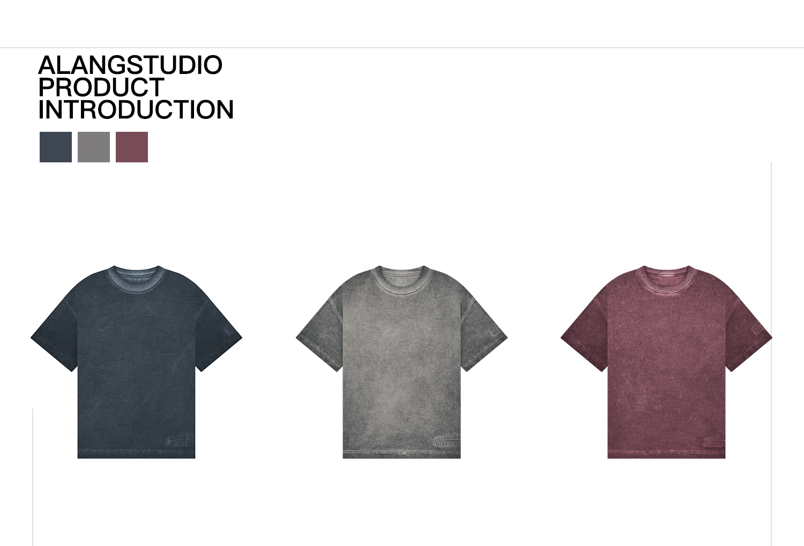The image size is (804, 546).
Task: Select the navy blue color swatch
Action: (x=56, y=147)
